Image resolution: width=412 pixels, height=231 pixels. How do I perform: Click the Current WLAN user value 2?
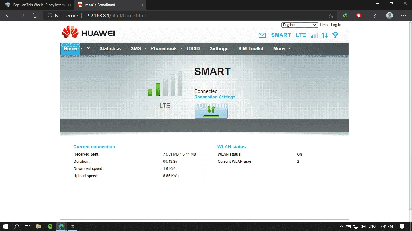click(298, 162)
